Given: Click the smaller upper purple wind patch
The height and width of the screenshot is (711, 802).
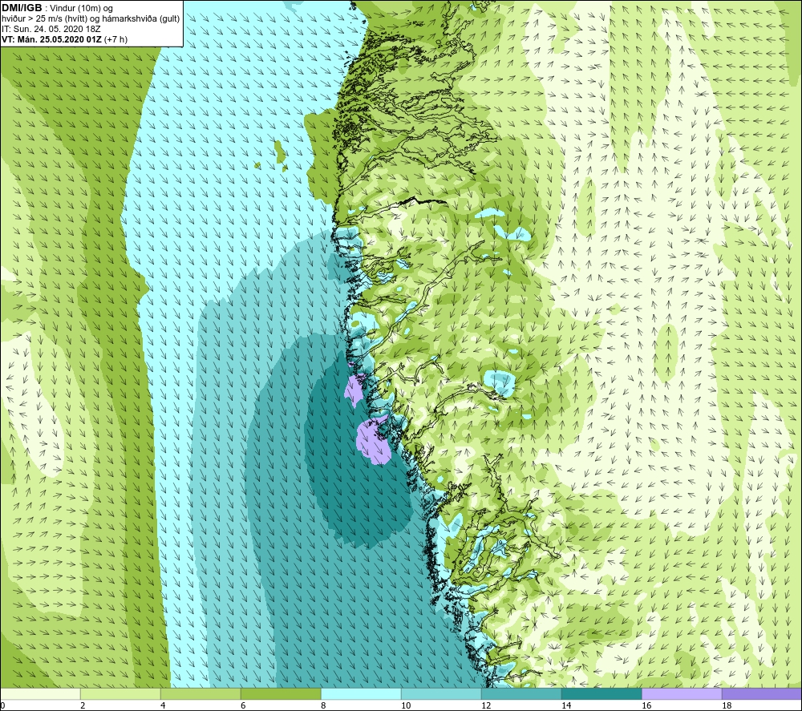Looking at the screenshot, I should point(355,390).
